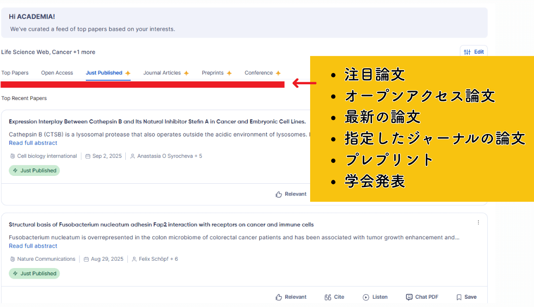Open Chat PDF for the Fusobacterium paper
534x307 pixels.
[x=422, y=297]
